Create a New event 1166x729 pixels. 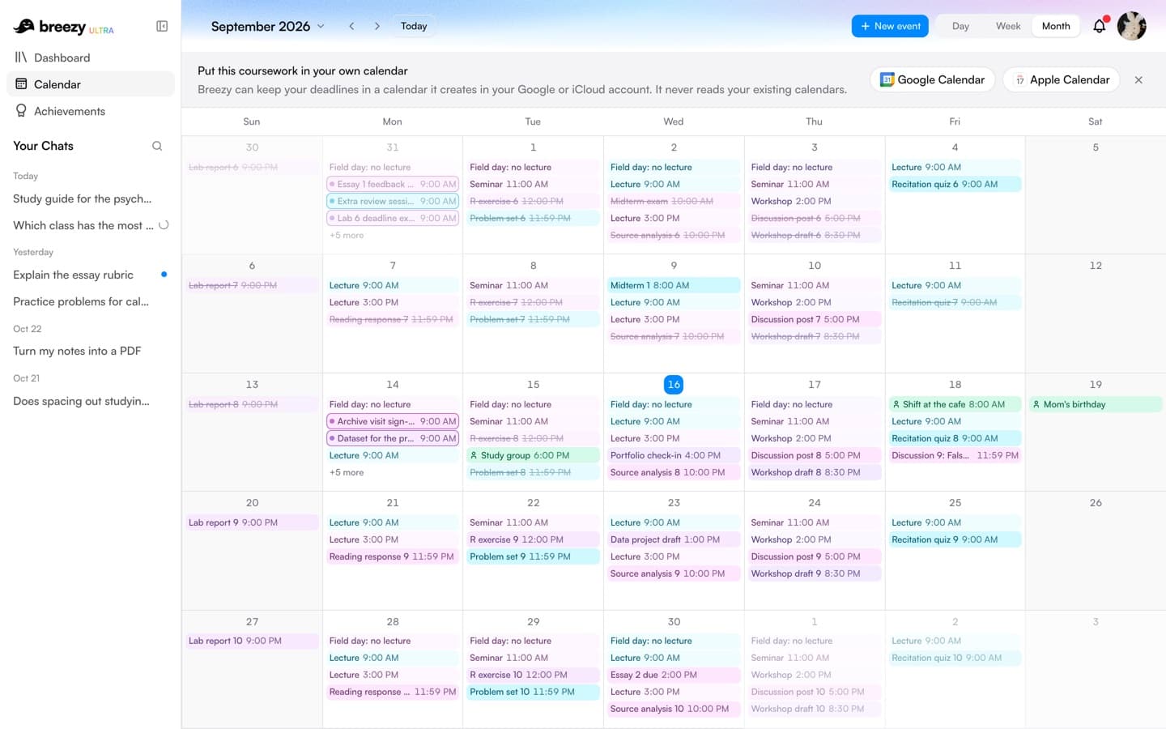point(890,26)
